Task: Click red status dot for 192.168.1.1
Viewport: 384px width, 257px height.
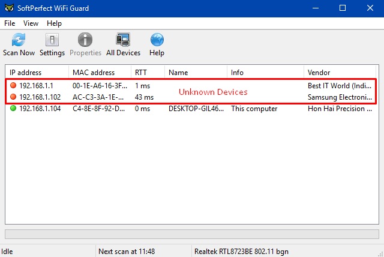Action: pyautogui.click(x=13, y=85)
